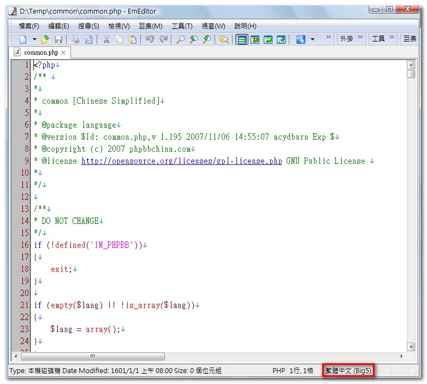Redo the last undone edit
Screen dimensions: 427x384
pos(163,39)
